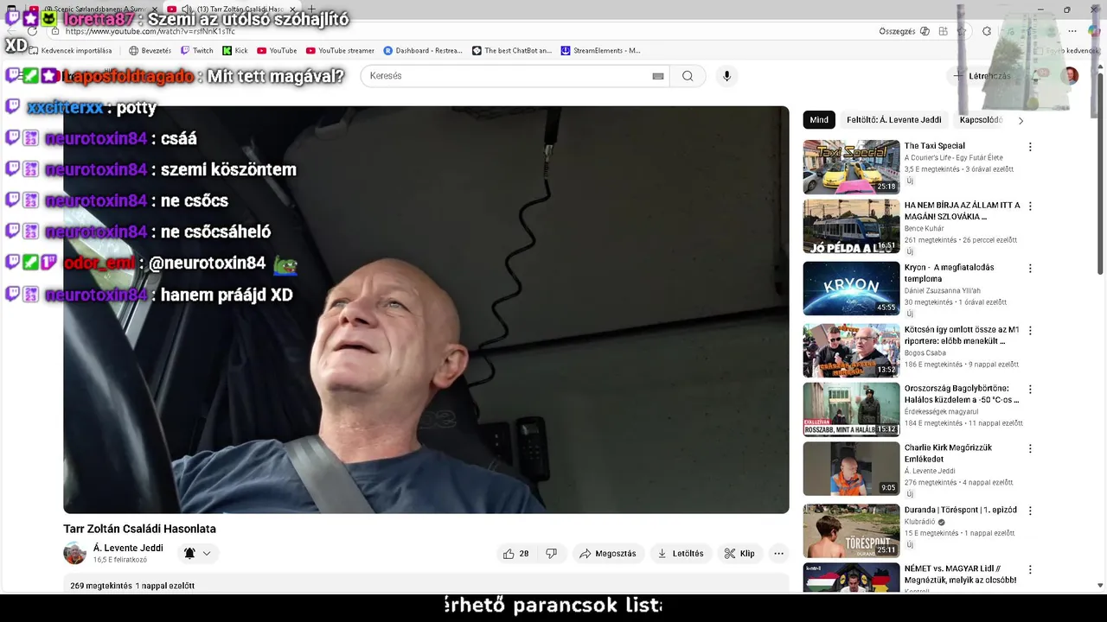This screenshot has height=622, width=1107.
Task: Open the HA NEM BÍRJA AZ ÁLLAM title
Action: click(962, 211)
